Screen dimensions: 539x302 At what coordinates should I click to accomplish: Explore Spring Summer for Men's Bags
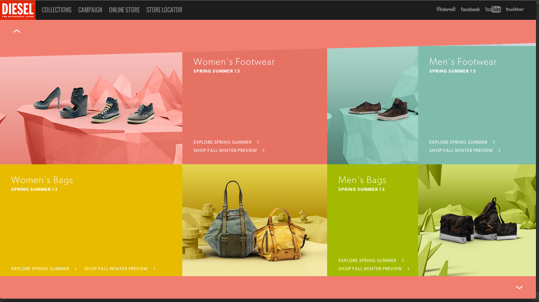371,260
